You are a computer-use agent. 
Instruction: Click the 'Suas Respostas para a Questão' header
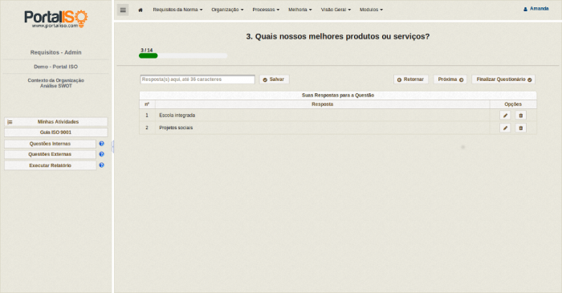(x=338, y=96)
